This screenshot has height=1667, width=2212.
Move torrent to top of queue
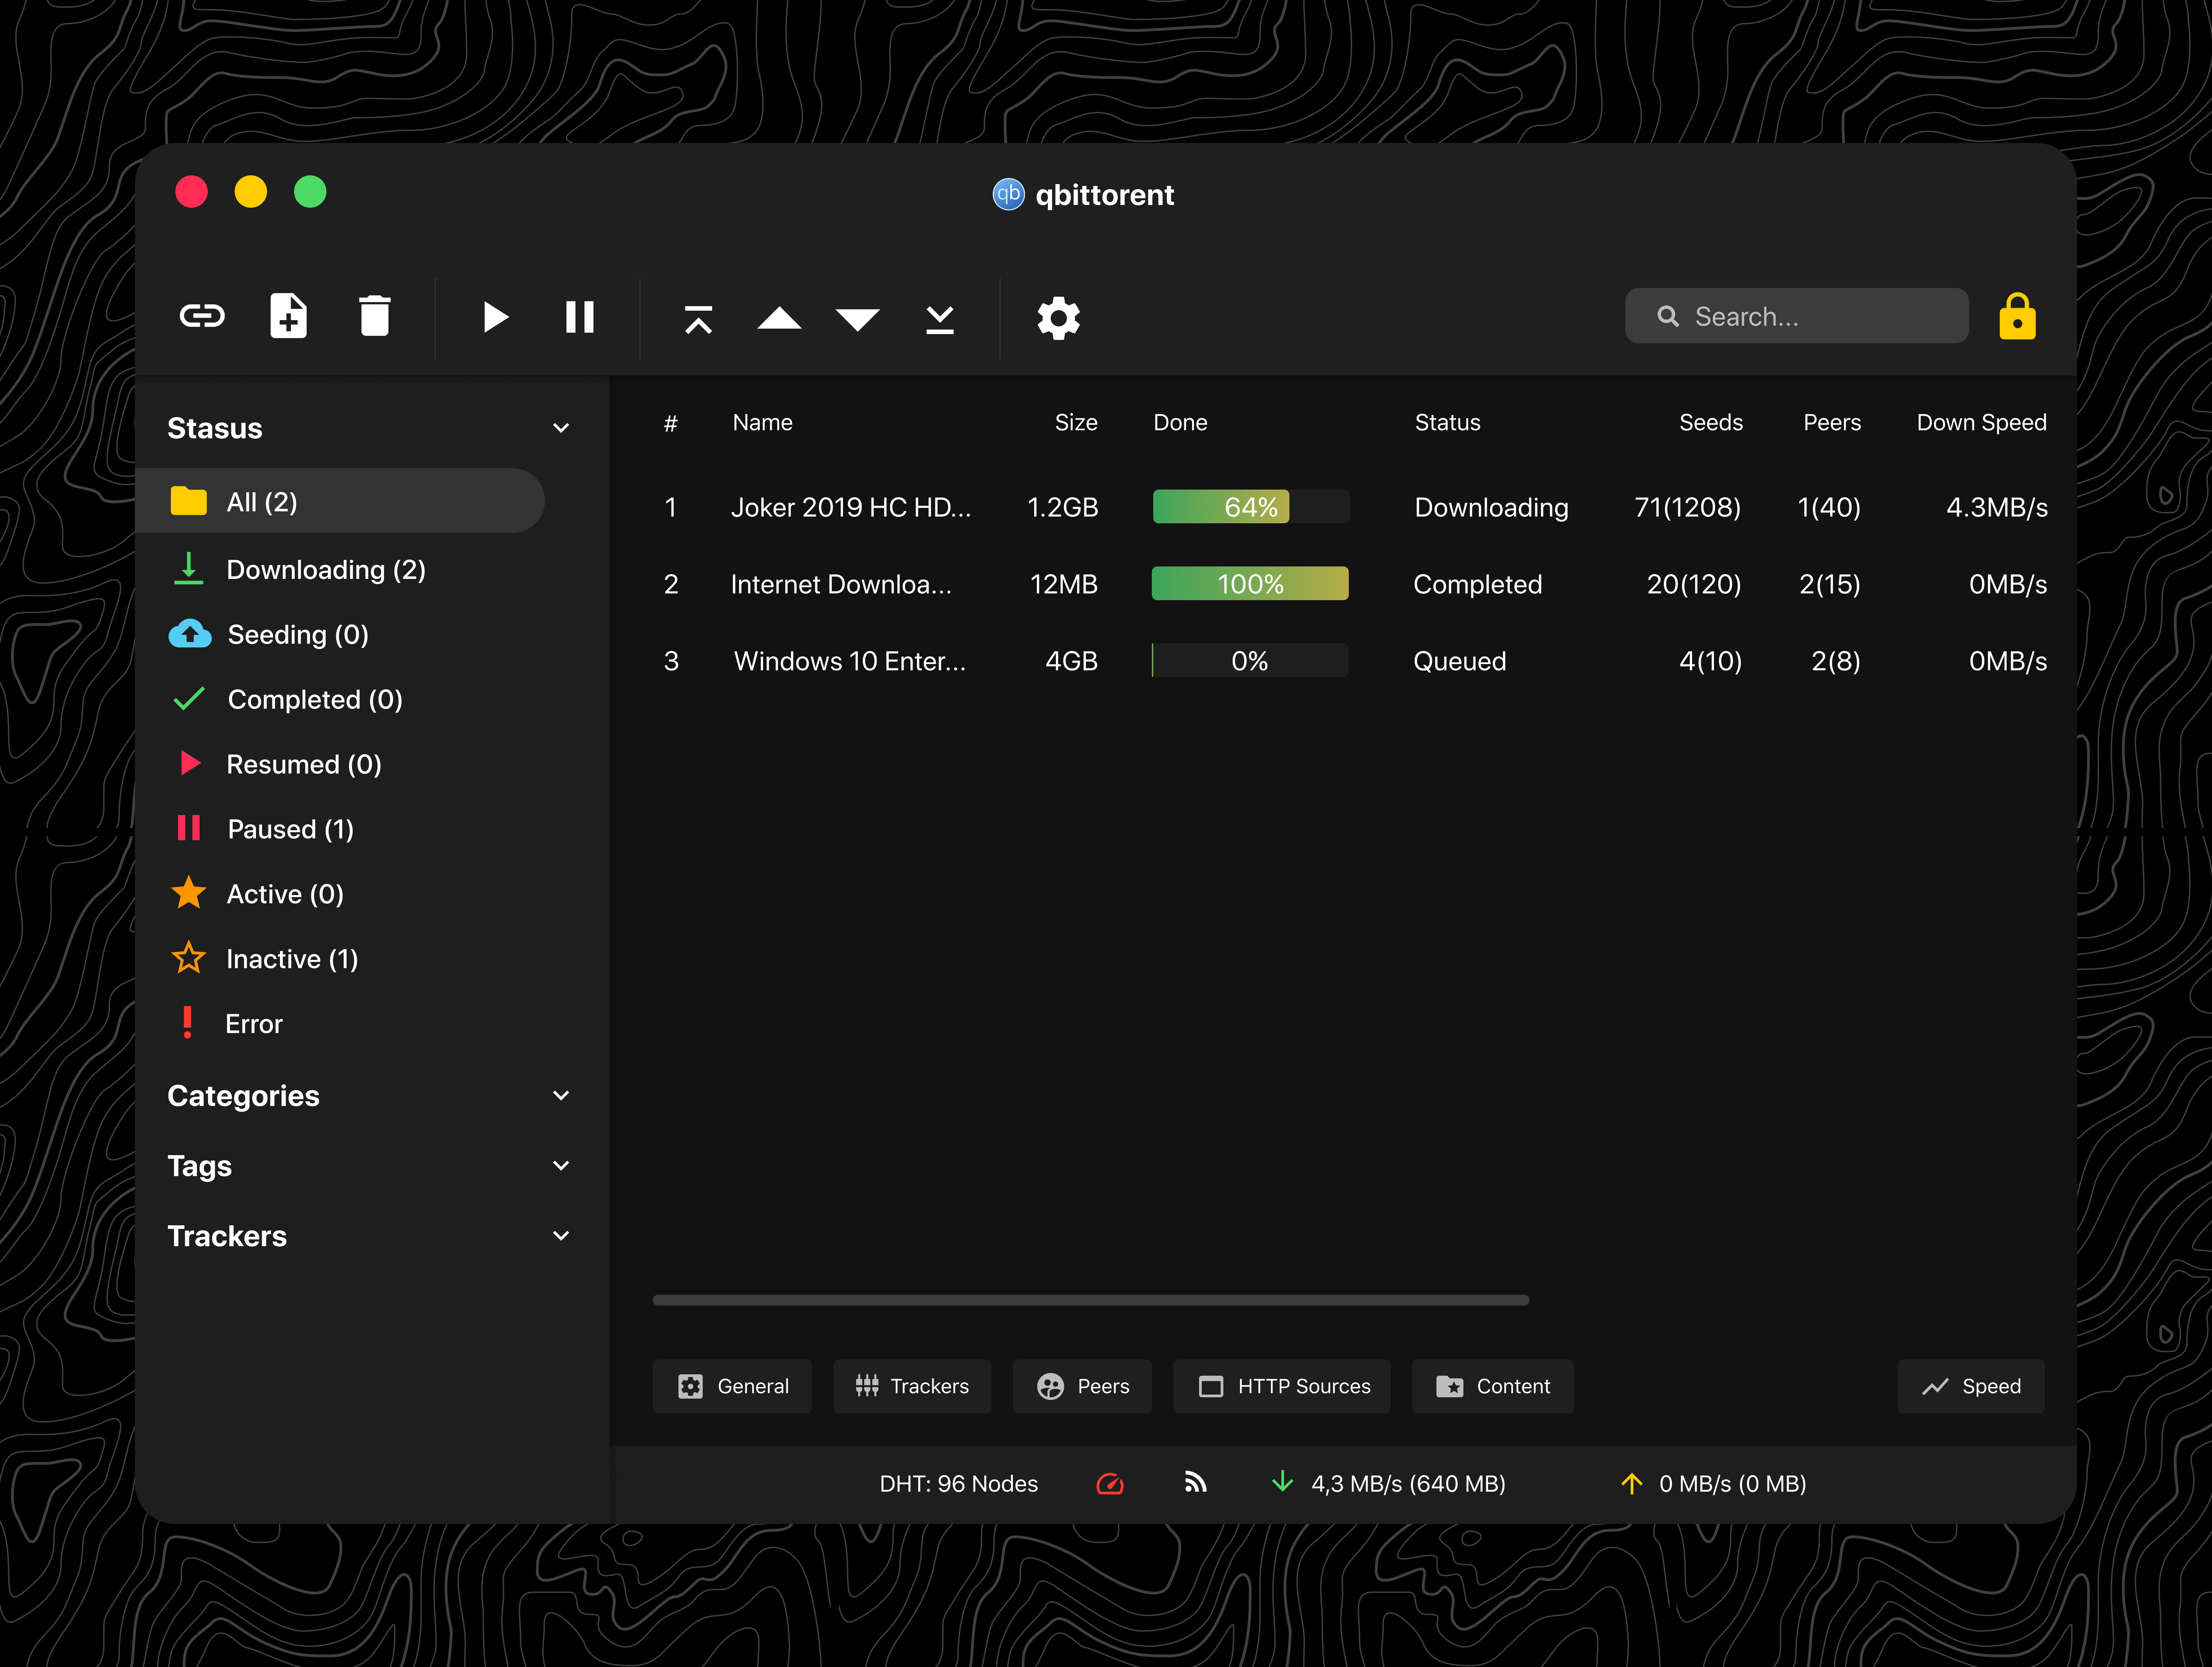[x=698, y=319]
